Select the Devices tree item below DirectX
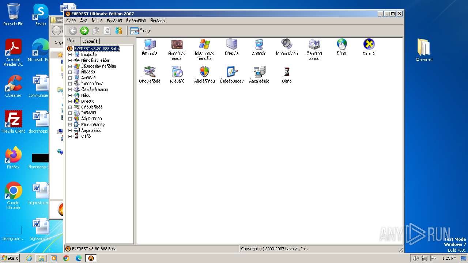Image resolution: width=468 pixels, height=263 pixels. (92, 107)
